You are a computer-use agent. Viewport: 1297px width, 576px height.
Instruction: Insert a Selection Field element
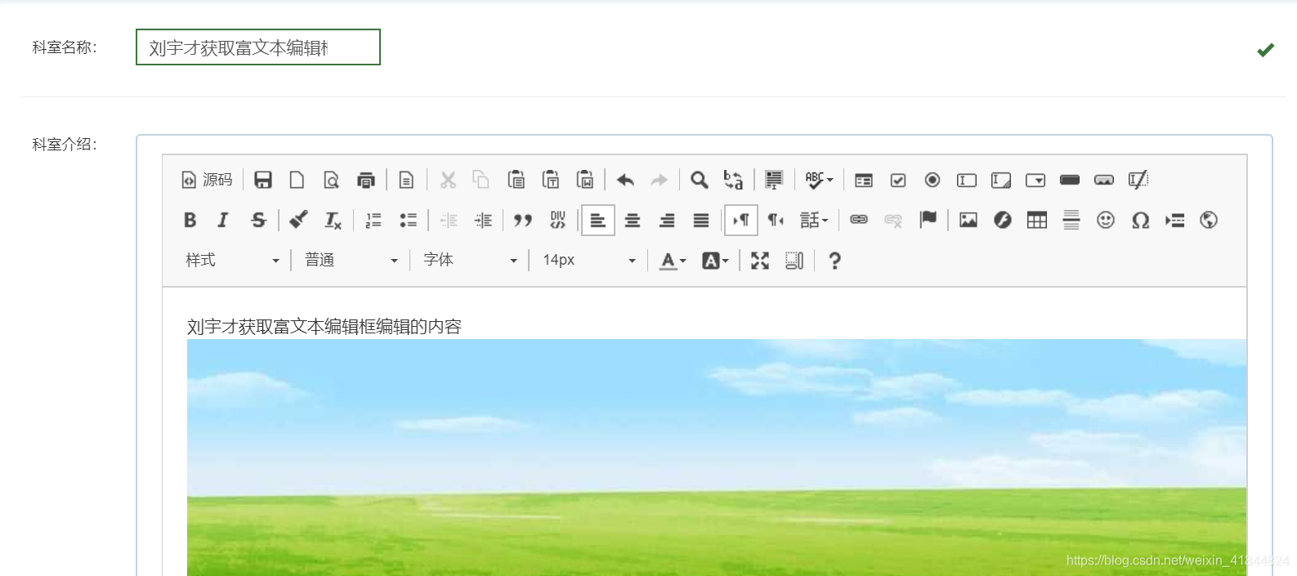[x=1035, y=180]
